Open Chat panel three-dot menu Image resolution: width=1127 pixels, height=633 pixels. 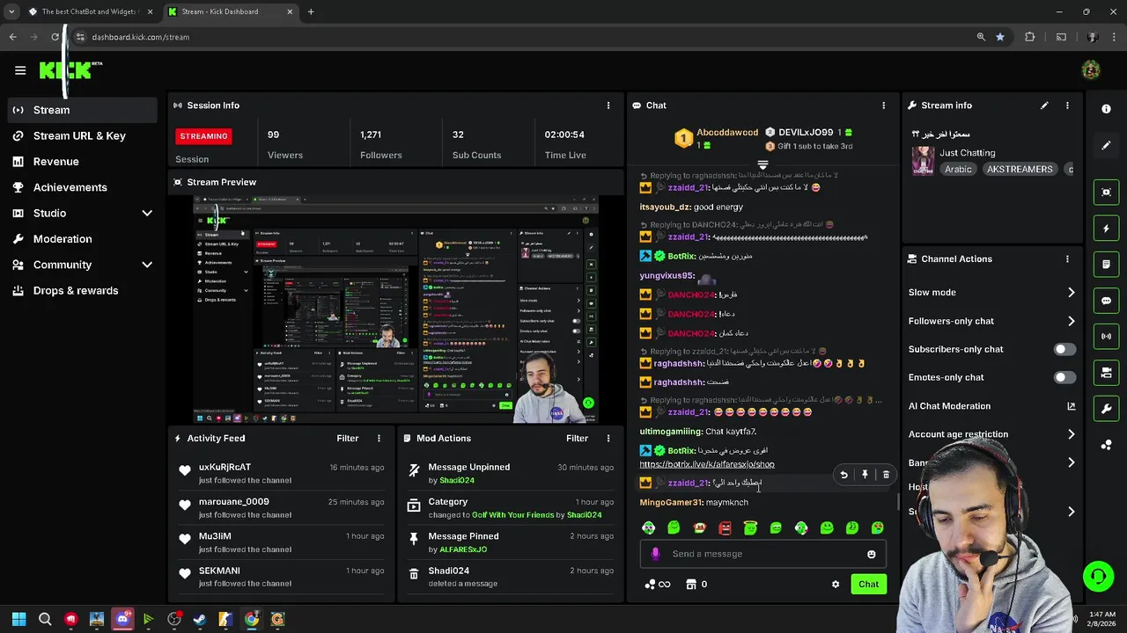pos(884,105)
